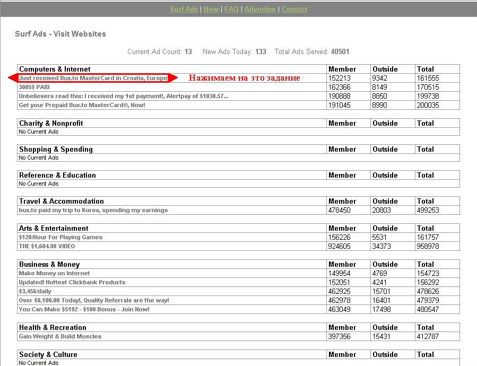This screenshot has height=366, width=477.
Task: Click the New Ads Today value 133
Action: [x=261, y=52]
